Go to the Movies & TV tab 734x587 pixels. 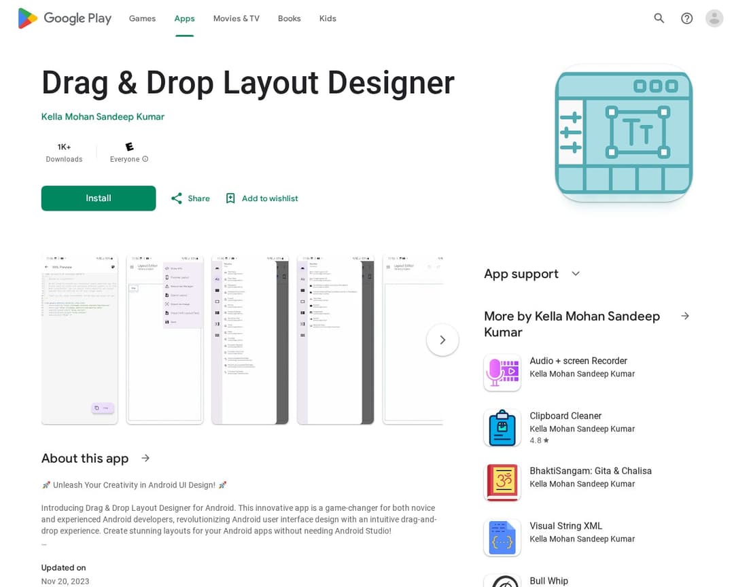coord(237,18)
